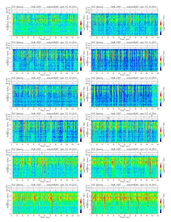Image resolution: width=171 pixels, height=222 pixels.
Task: Click the 'start UT =5:20:0' title text
Action: pos(68,185)
